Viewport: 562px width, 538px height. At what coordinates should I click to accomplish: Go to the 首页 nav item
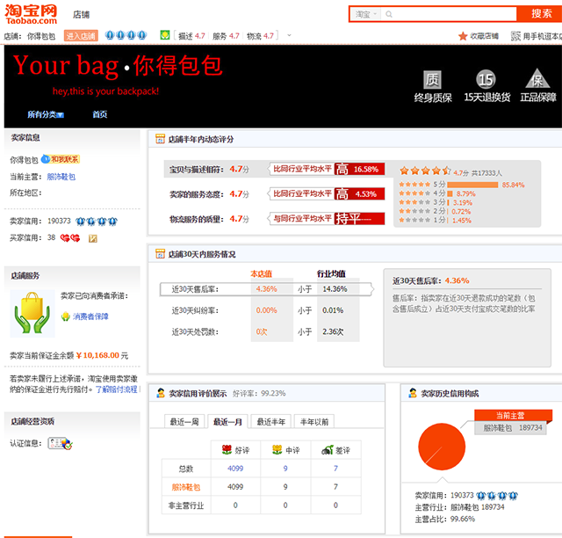99,114
